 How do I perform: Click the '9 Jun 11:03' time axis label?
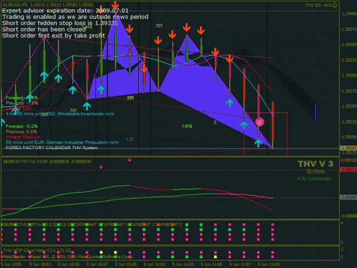[x=183, y=265]
